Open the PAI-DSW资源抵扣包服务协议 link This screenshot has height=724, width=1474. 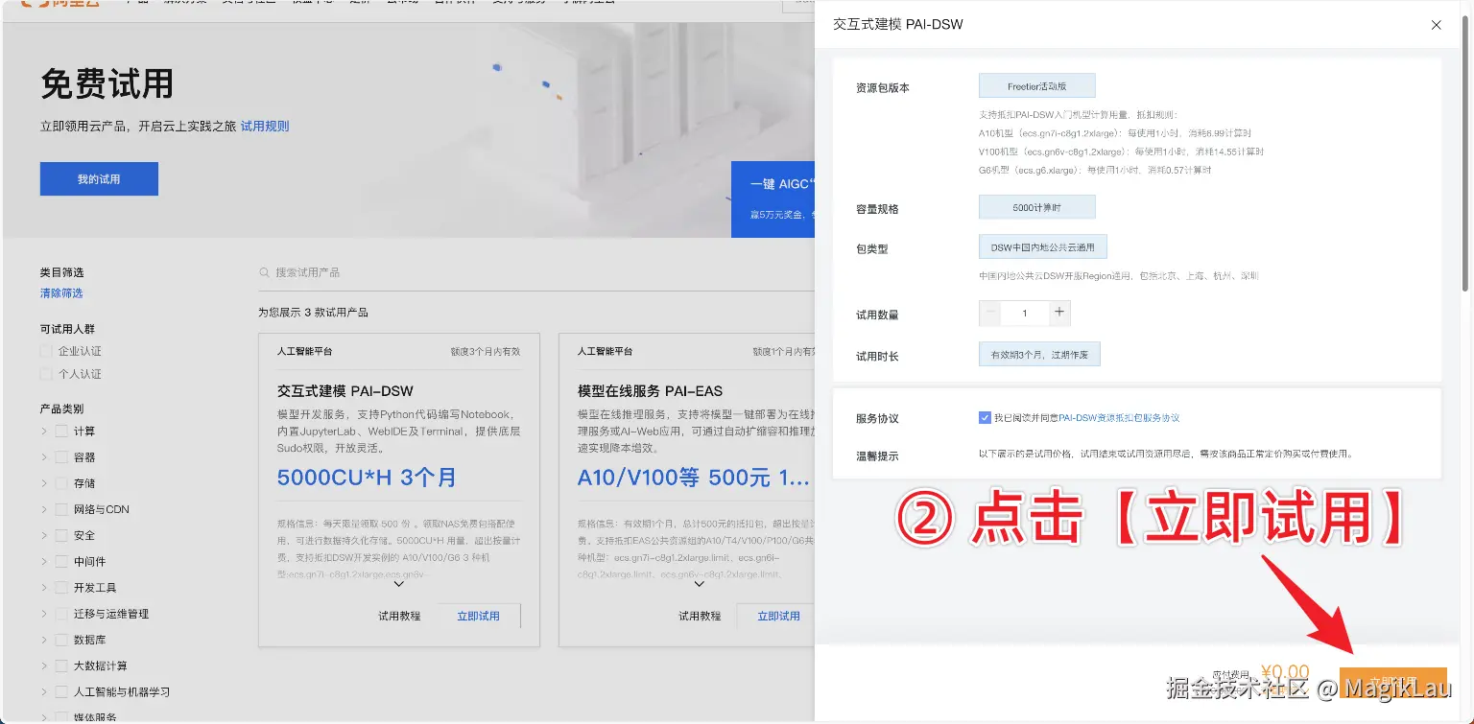pos(1119,417)
